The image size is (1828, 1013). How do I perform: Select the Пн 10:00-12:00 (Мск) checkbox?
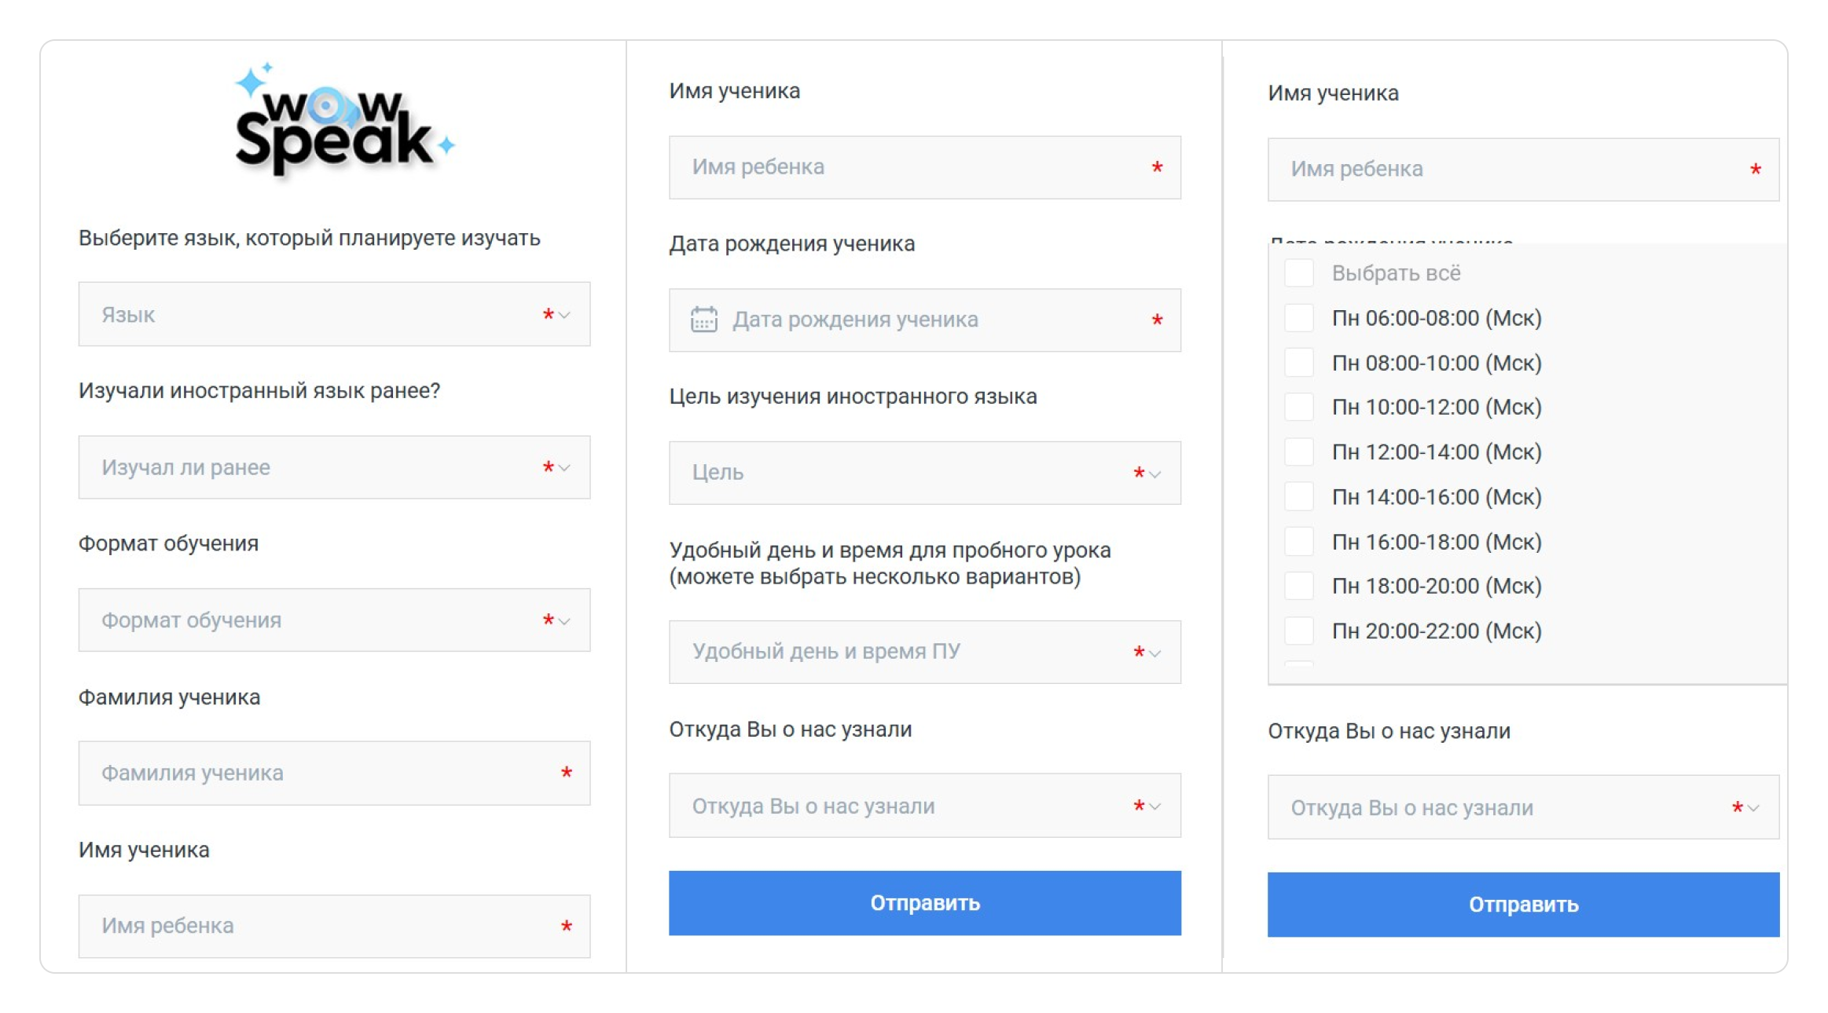pyautogui.click(x=1298, y=407)
